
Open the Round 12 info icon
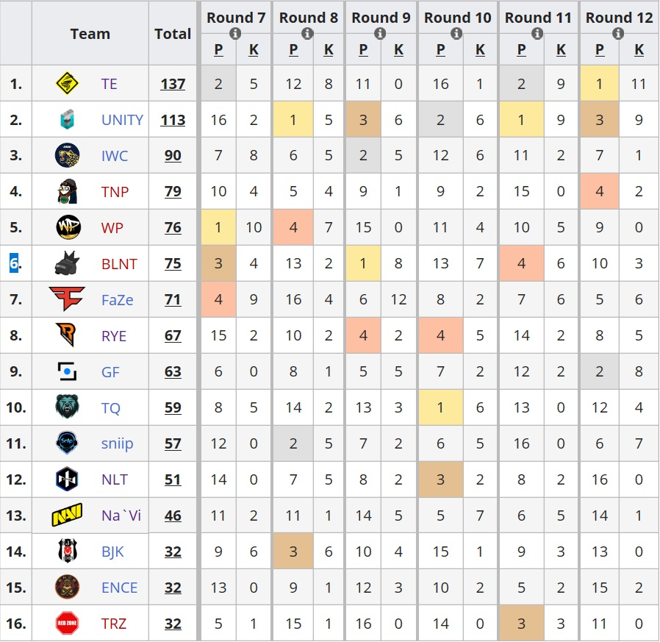point(618,33)
